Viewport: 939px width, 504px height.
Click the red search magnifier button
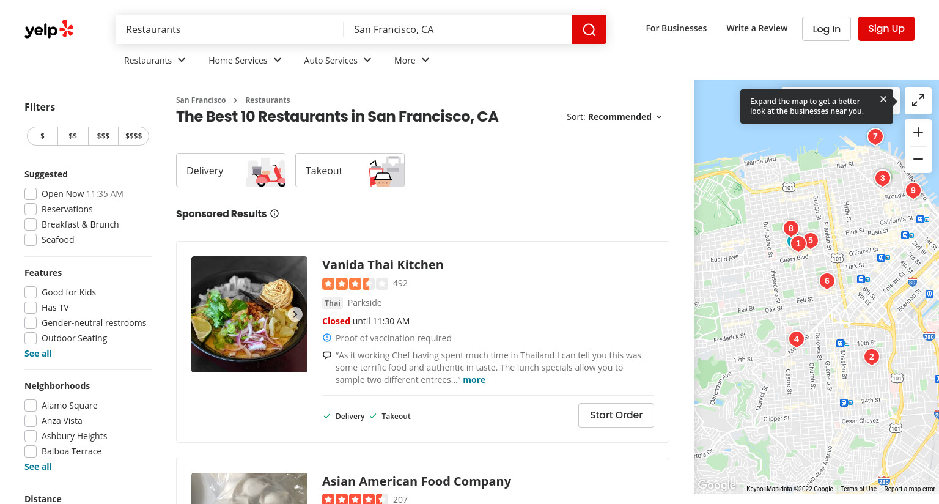589,29
